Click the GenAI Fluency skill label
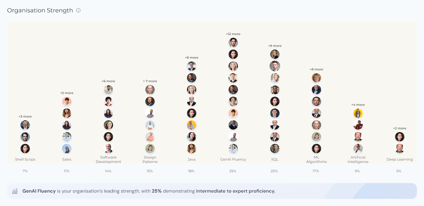Viewport: 424px width, 206px height. click(x=233, y=159)
